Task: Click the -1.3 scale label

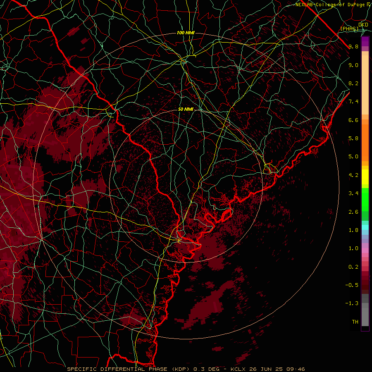Action: coord(352,303)
